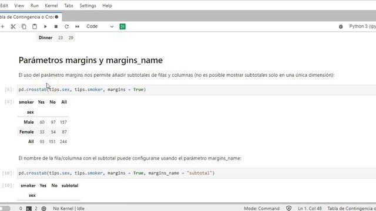Click No Kernel | Idle status
Screen dimensions: 376x211
69,209
